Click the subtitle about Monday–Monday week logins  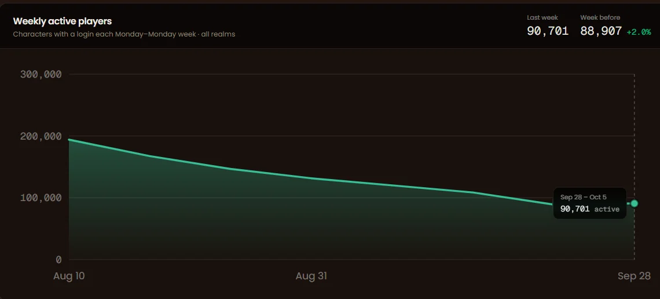(x=124, y=34)
